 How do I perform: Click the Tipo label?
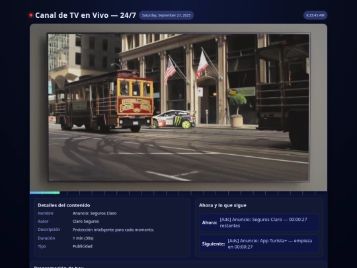tap(42, 246)
